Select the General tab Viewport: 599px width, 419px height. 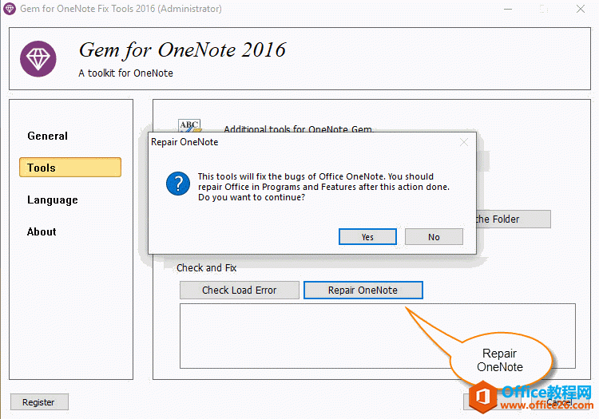[47, 136]
